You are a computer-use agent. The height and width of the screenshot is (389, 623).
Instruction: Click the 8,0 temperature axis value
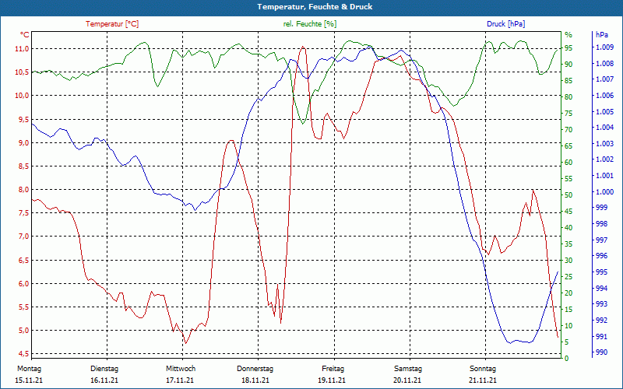coord(23,190)
